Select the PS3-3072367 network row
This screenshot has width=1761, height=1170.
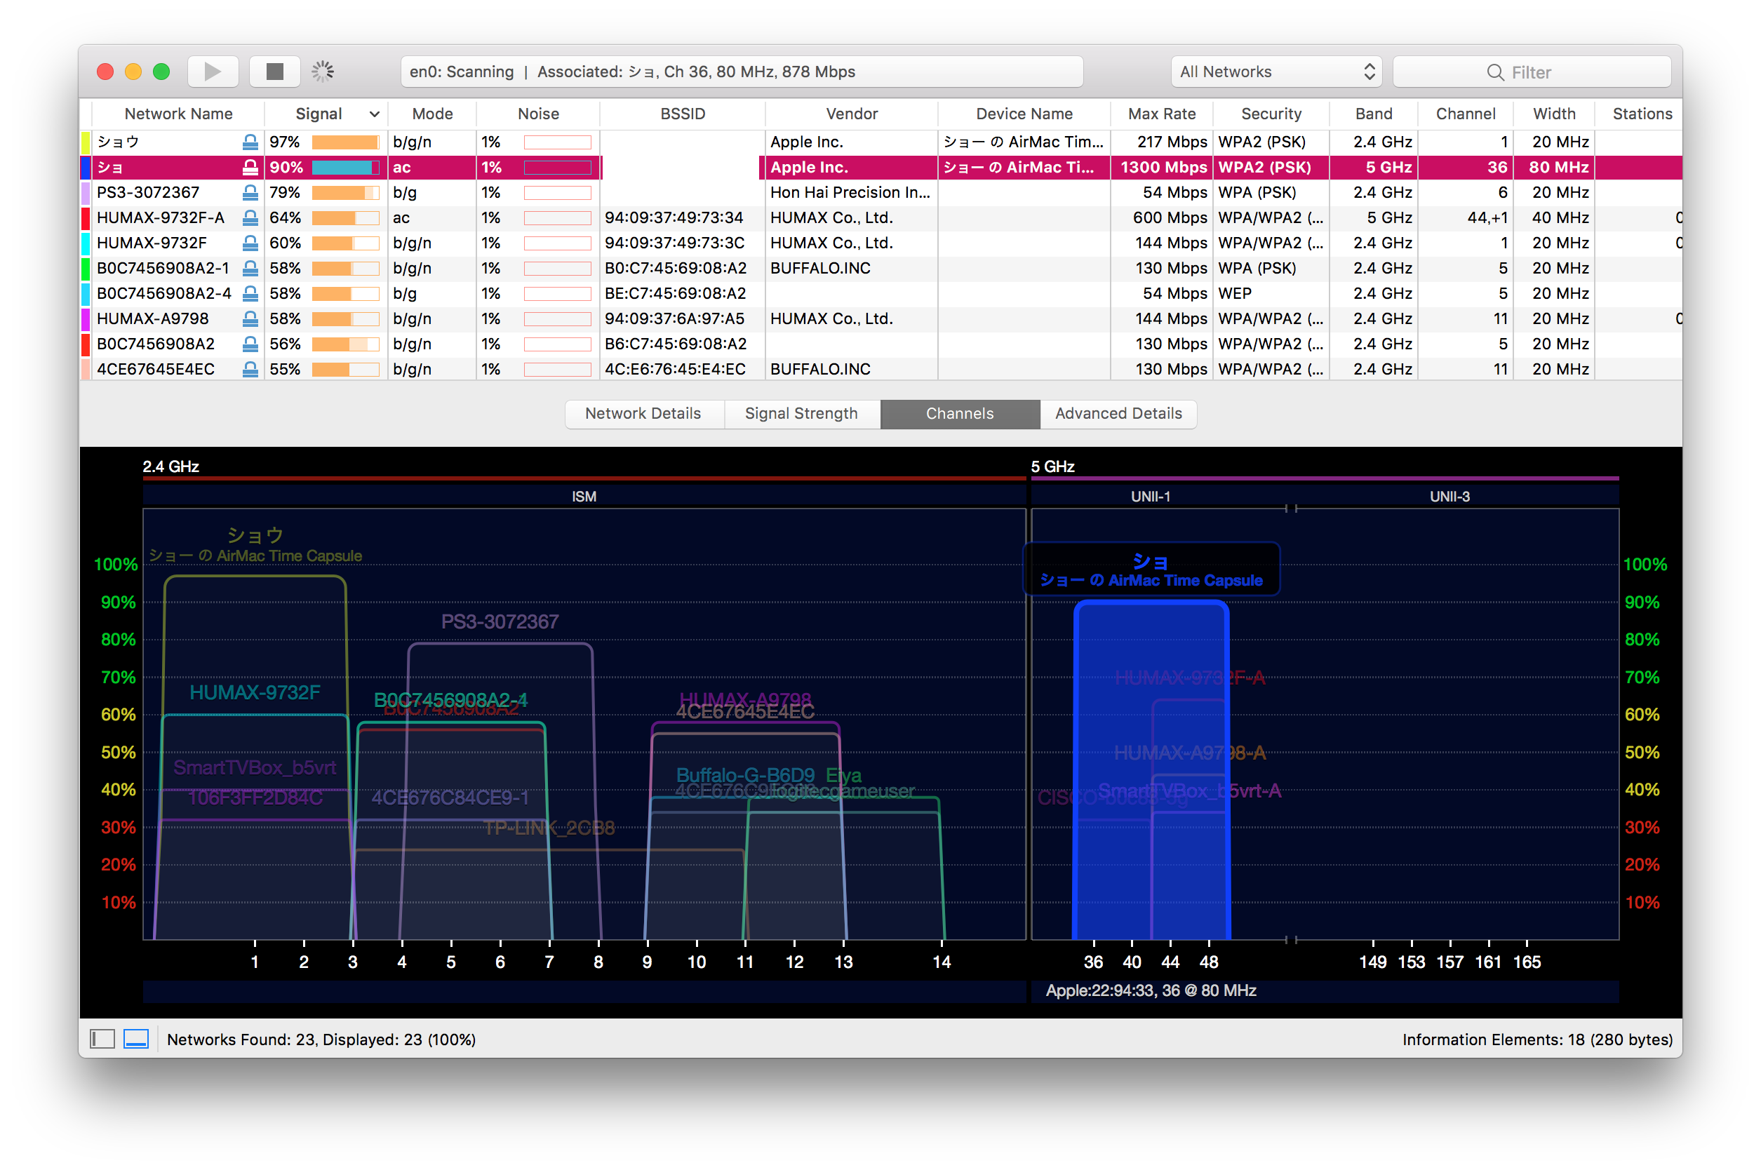[x=880, y=192]
